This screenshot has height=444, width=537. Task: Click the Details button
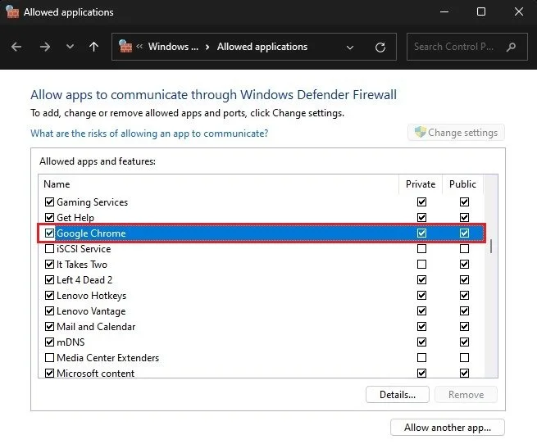[398, 395]
